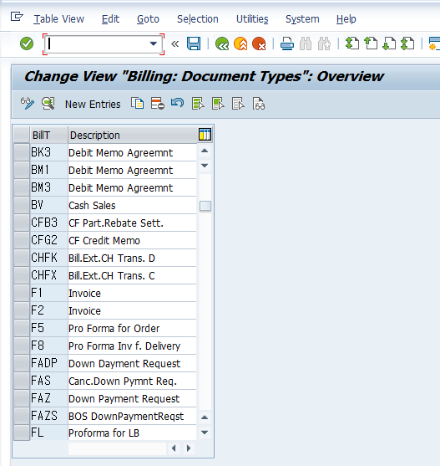The width and height of the screenshot is (440, 466).
Task: Click the Deselect All icon
Action: point(238,104)
